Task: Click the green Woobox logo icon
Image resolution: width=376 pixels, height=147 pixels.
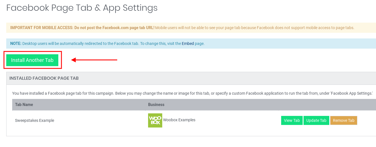Action: tap(155, 120)
